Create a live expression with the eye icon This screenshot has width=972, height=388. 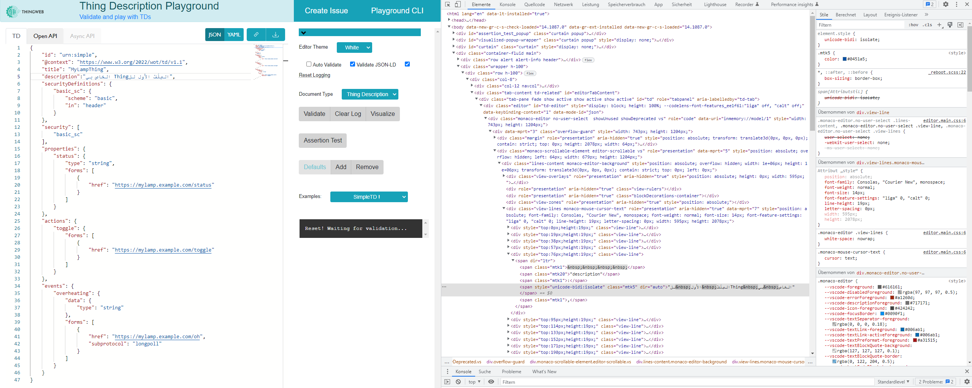491,382
